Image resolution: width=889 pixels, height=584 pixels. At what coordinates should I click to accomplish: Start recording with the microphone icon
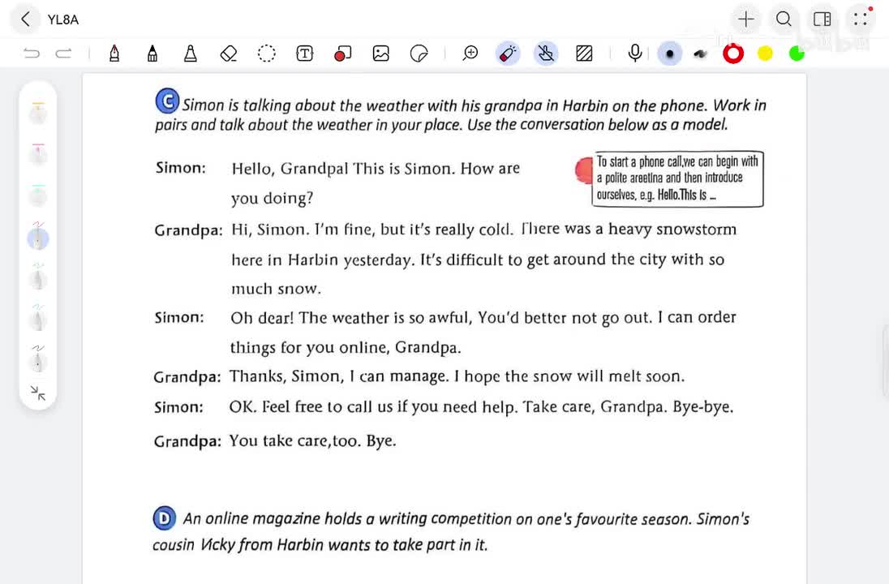[635, 54]
